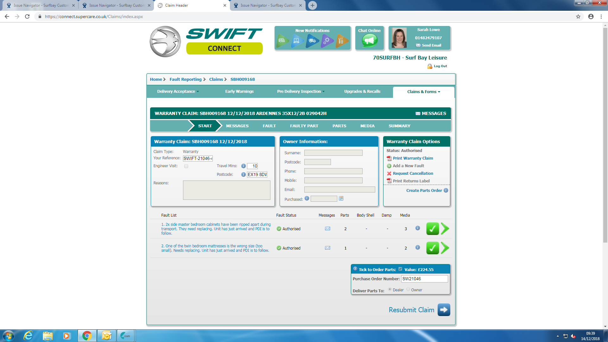This screenshot has width=608, height=342.
Task: Click the Print Warranty Claim link
Action: pyautogui.click(x=413, y=158)
